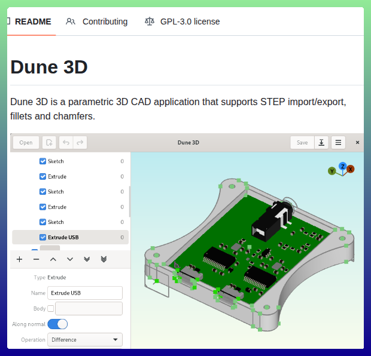Uncheck the Extrude USB checkbox

[42, 237]
